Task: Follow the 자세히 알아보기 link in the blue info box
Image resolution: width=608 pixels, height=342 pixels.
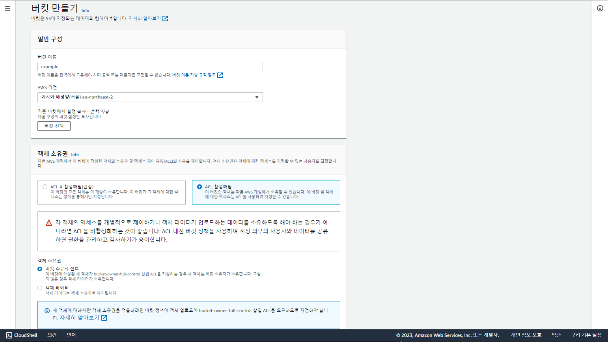Action: tap(80, 318)
